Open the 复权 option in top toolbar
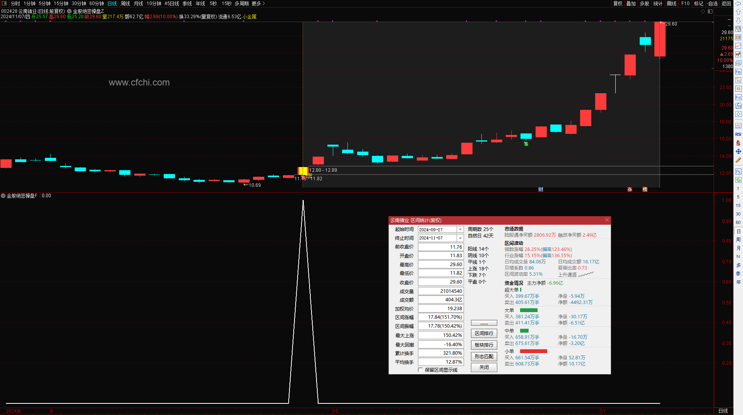743x415 pixels. [x=618, y=3]
